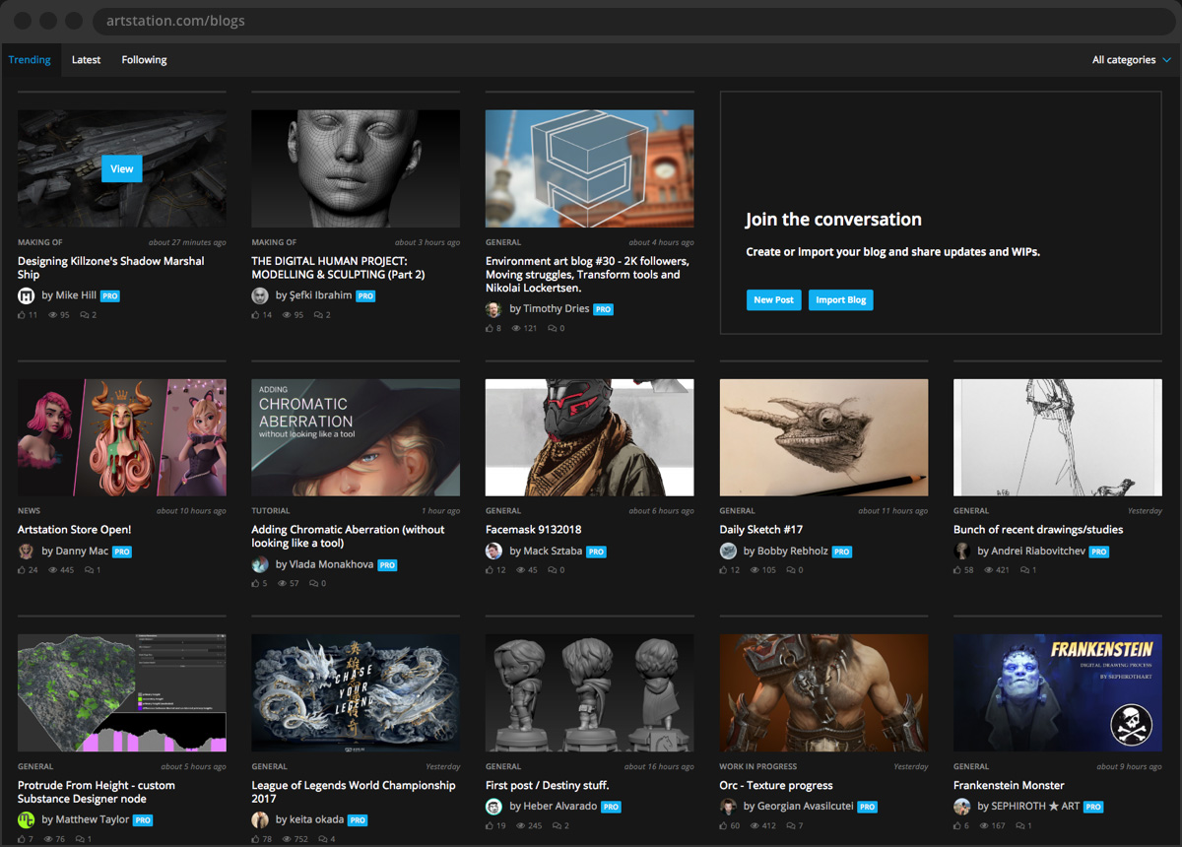Open Danny Mac's avatar icon

[x=27, y=552]
